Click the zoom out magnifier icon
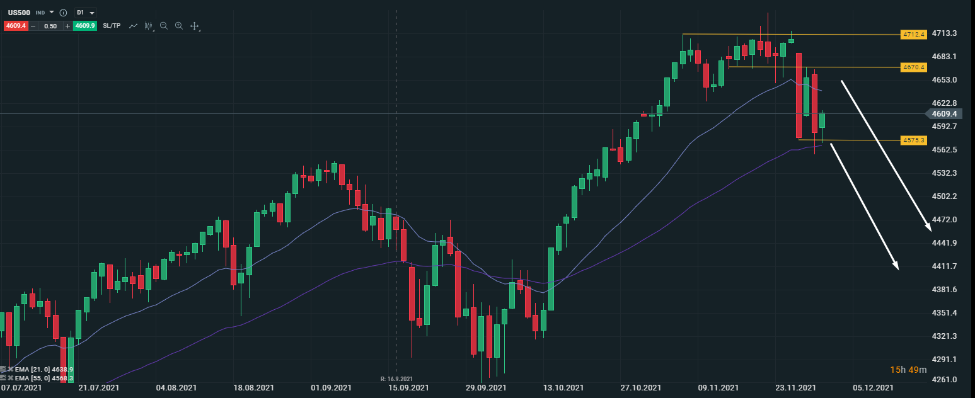Screen dimensions: 975x398 click(x=164, y=26)
